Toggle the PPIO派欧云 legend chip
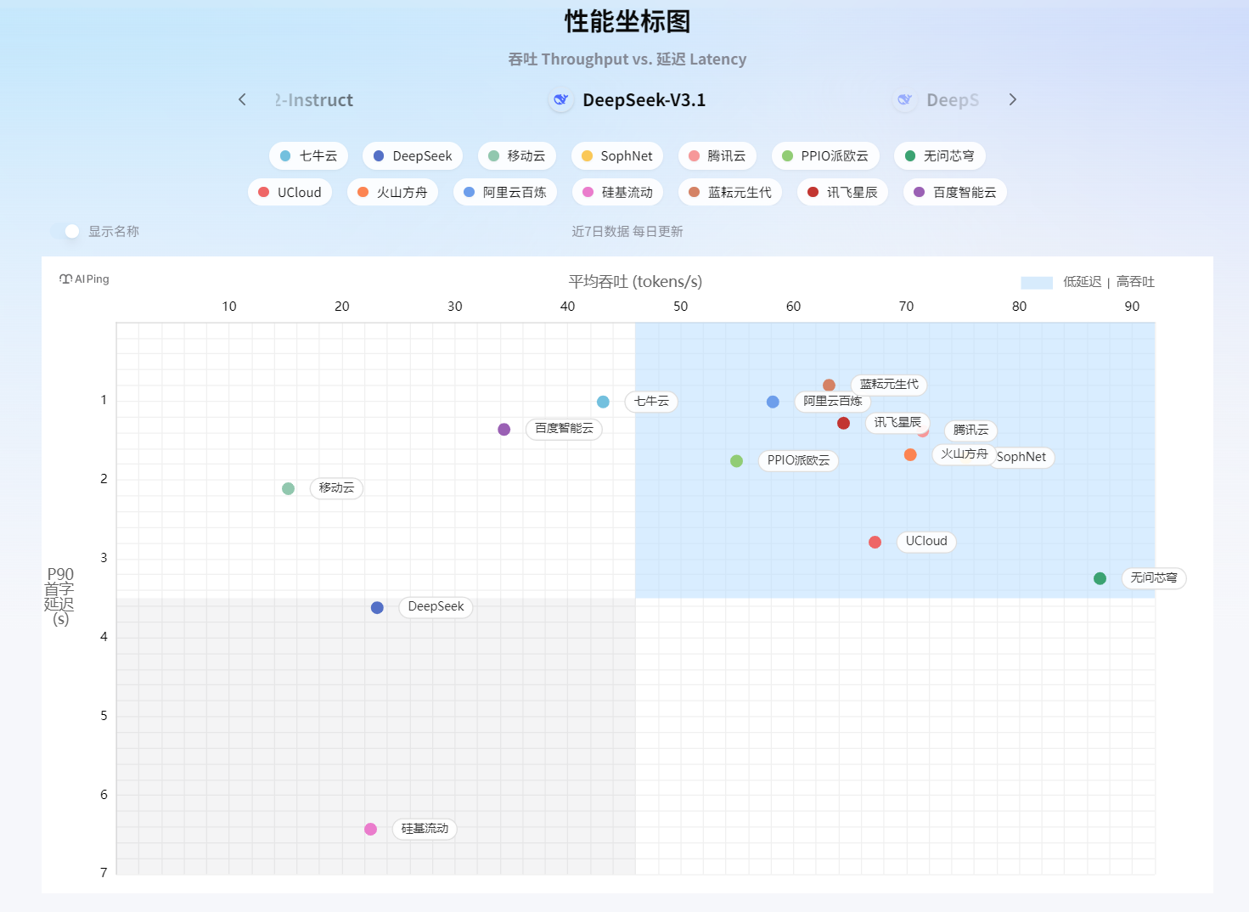Screen dimensions: 1249x912 pyautogui.click(x=825, y=156)
